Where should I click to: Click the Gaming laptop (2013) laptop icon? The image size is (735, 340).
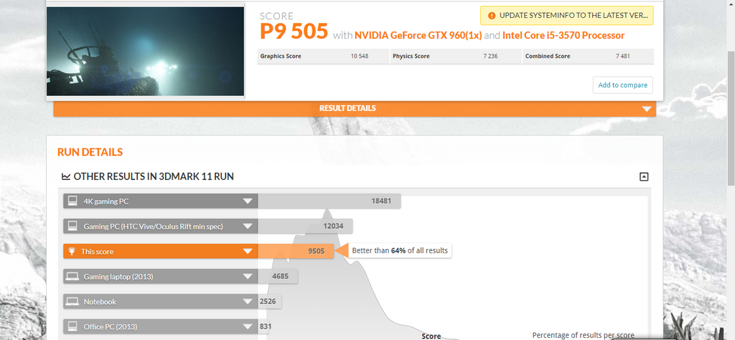(72, 277)
